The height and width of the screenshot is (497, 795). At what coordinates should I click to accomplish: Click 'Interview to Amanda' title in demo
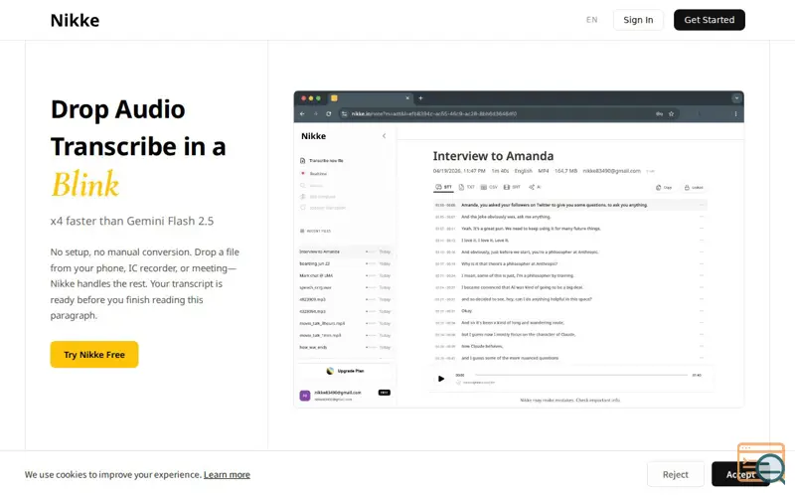[493, 156]
